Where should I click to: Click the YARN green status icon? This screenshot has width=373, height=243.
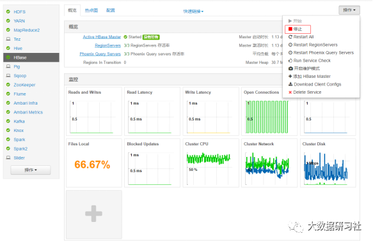[8, 20]
